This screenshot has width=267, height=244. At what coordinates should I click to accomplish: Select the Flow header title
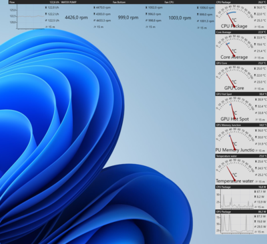[12, 2]
